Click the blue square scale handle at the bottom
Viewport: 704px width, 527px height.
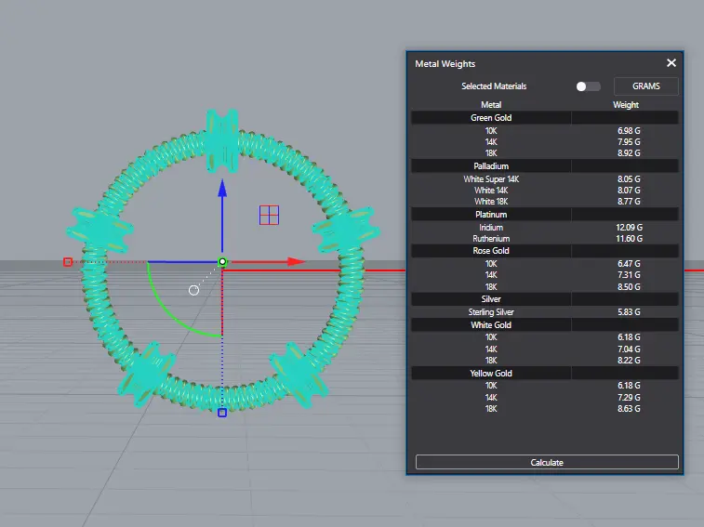point(222,412)
